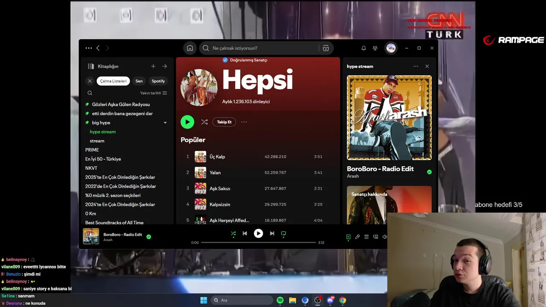
Task: Close the hype stream now-playing panel
Action: click(427, 66)
